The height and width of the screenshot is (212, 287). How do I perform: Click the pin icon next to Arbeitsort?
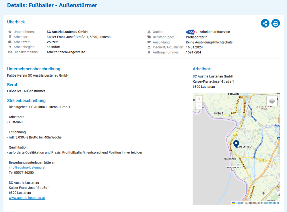coord(10,37)
